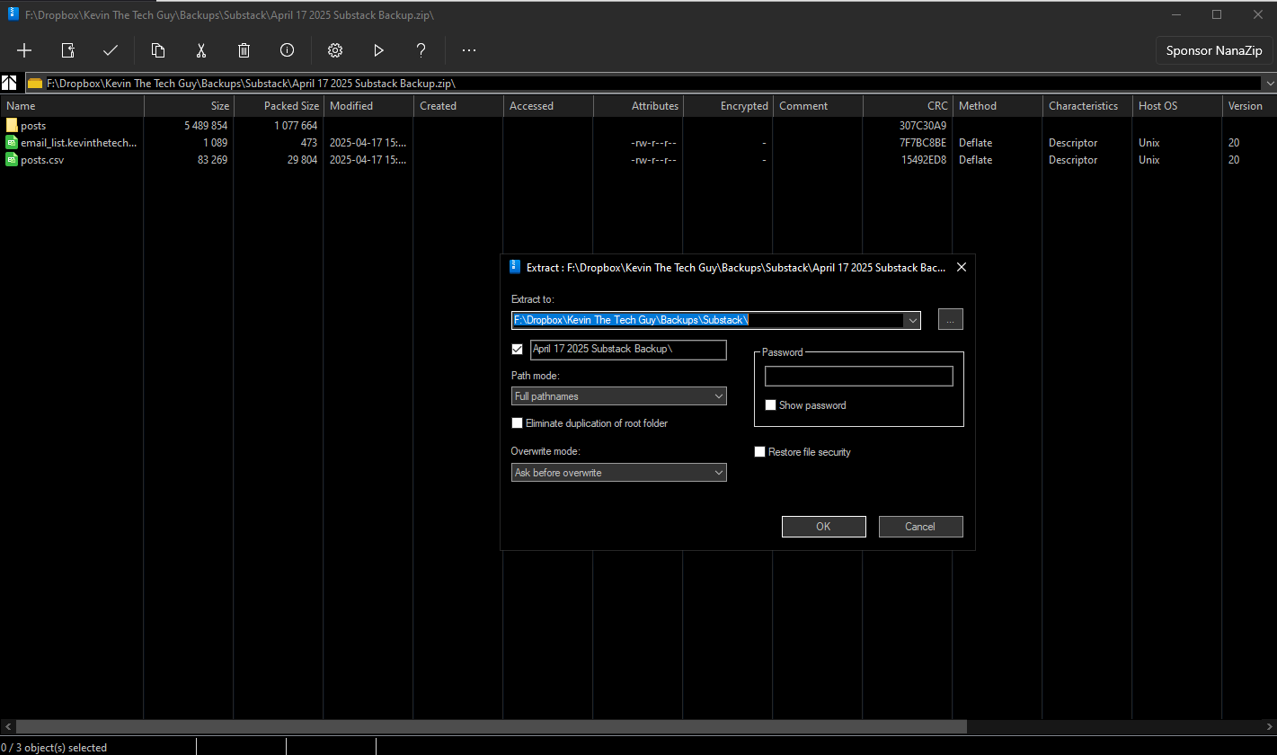Click the Test (checkmark) toolbar icon
1277x755 pixels.
click(111, 50)
